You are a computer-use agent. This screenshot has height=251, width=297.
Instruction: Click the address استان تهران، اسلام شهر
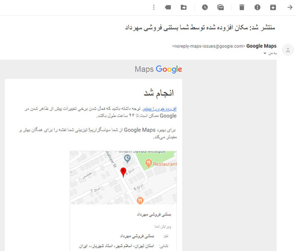pyautogui.click(x=117, y=246)
